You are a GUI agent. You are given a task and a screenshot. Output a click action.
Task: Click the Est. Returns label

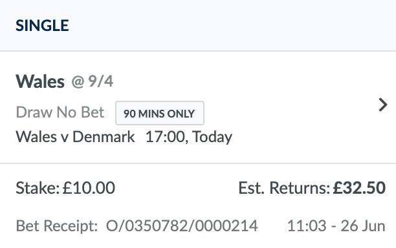(x=284, y=188)
